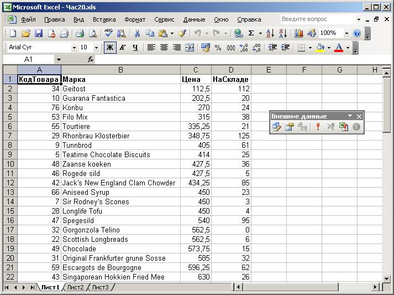This screenshot has width=394, height=295.
Task: Apply the red font color A
Action: 339,48
